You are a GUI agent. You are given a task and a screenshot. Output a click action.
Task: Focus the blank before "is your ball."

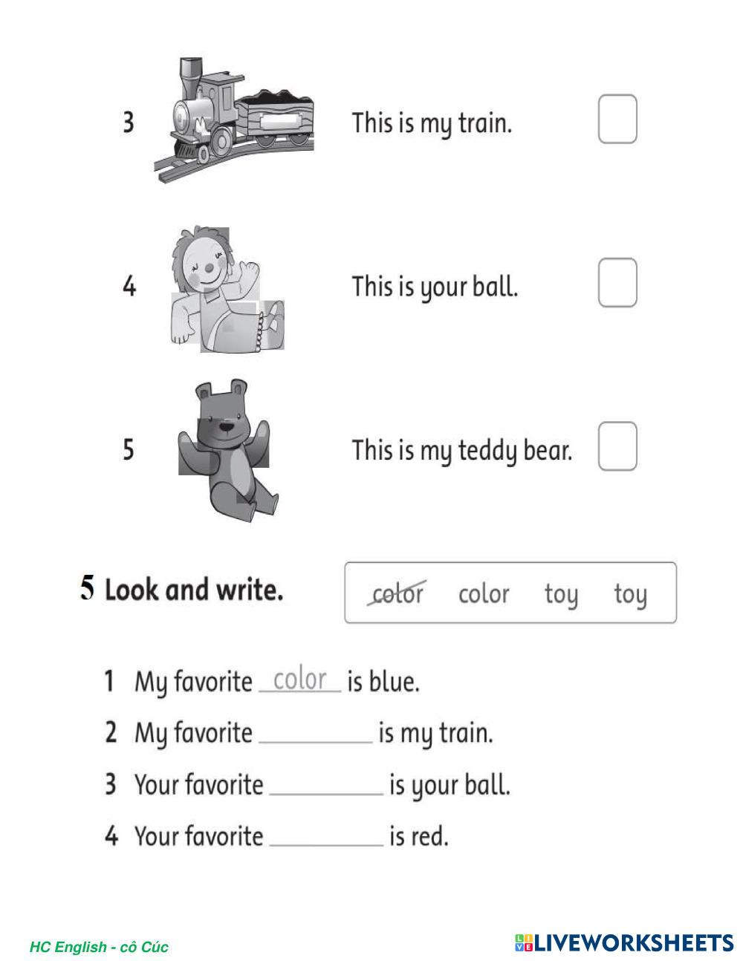pos(326,786)
